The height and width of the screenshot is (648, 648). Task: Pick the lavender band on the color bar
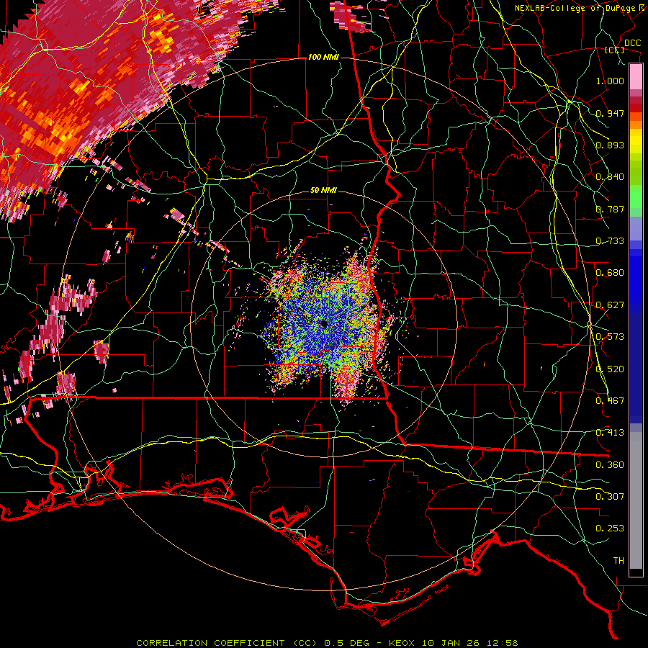point(636,228)
